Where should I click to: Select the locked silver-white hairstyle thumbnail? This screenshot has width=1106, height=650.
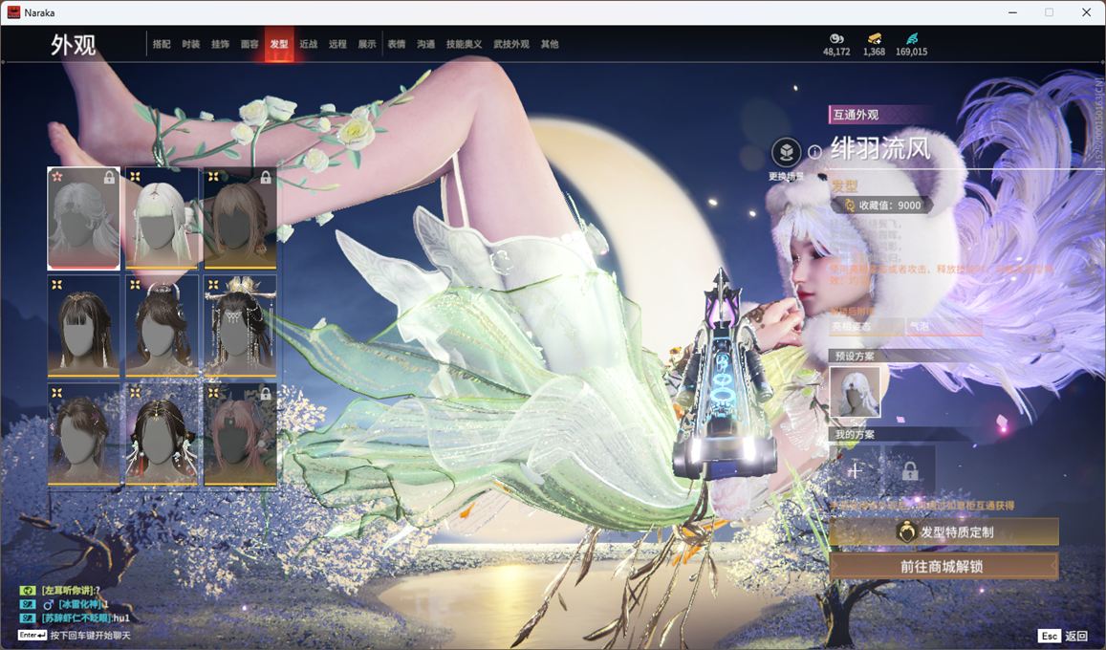click(x=83, y=219)
